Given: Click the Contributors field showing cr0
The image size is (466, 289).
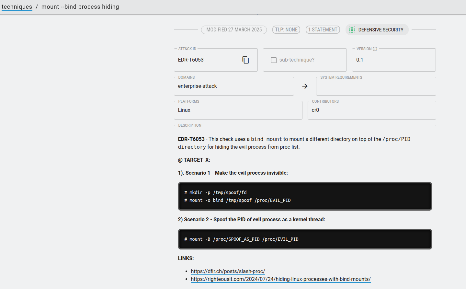Looking at the screenshot, I should (x=371, y=110).
